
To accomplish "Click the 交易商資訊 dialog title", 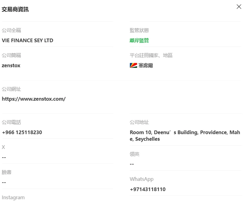I will tap(15, 9).
